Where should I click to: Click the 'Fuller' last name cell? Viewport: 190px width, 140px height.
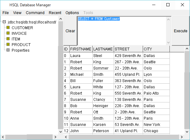(x=103, y=80)
